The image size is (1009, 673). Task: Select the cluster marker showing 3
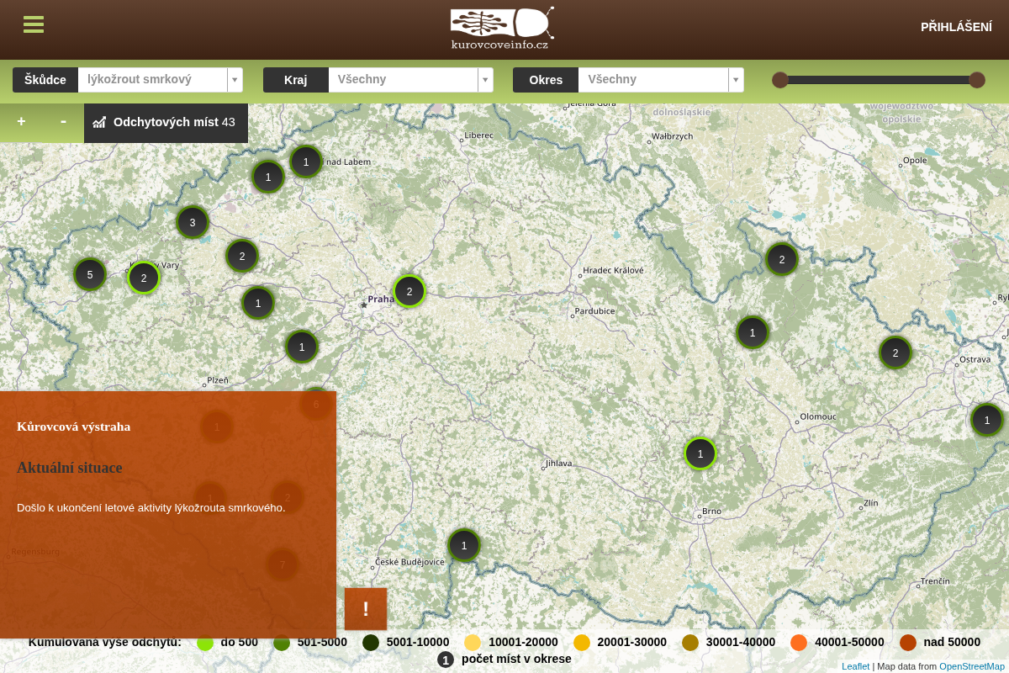coord(193,222)
